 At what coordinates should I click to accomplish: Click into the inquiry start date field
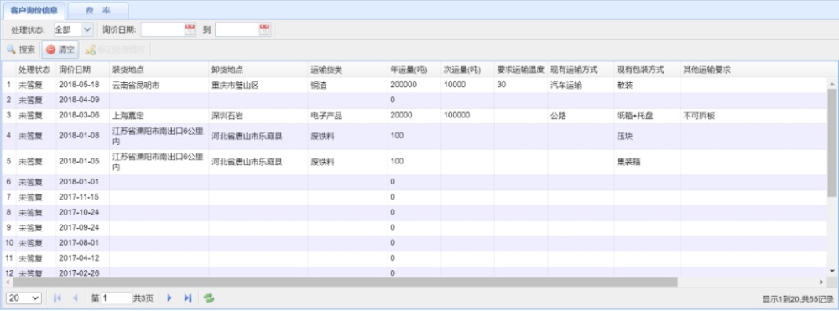click(x=163, y=30)
